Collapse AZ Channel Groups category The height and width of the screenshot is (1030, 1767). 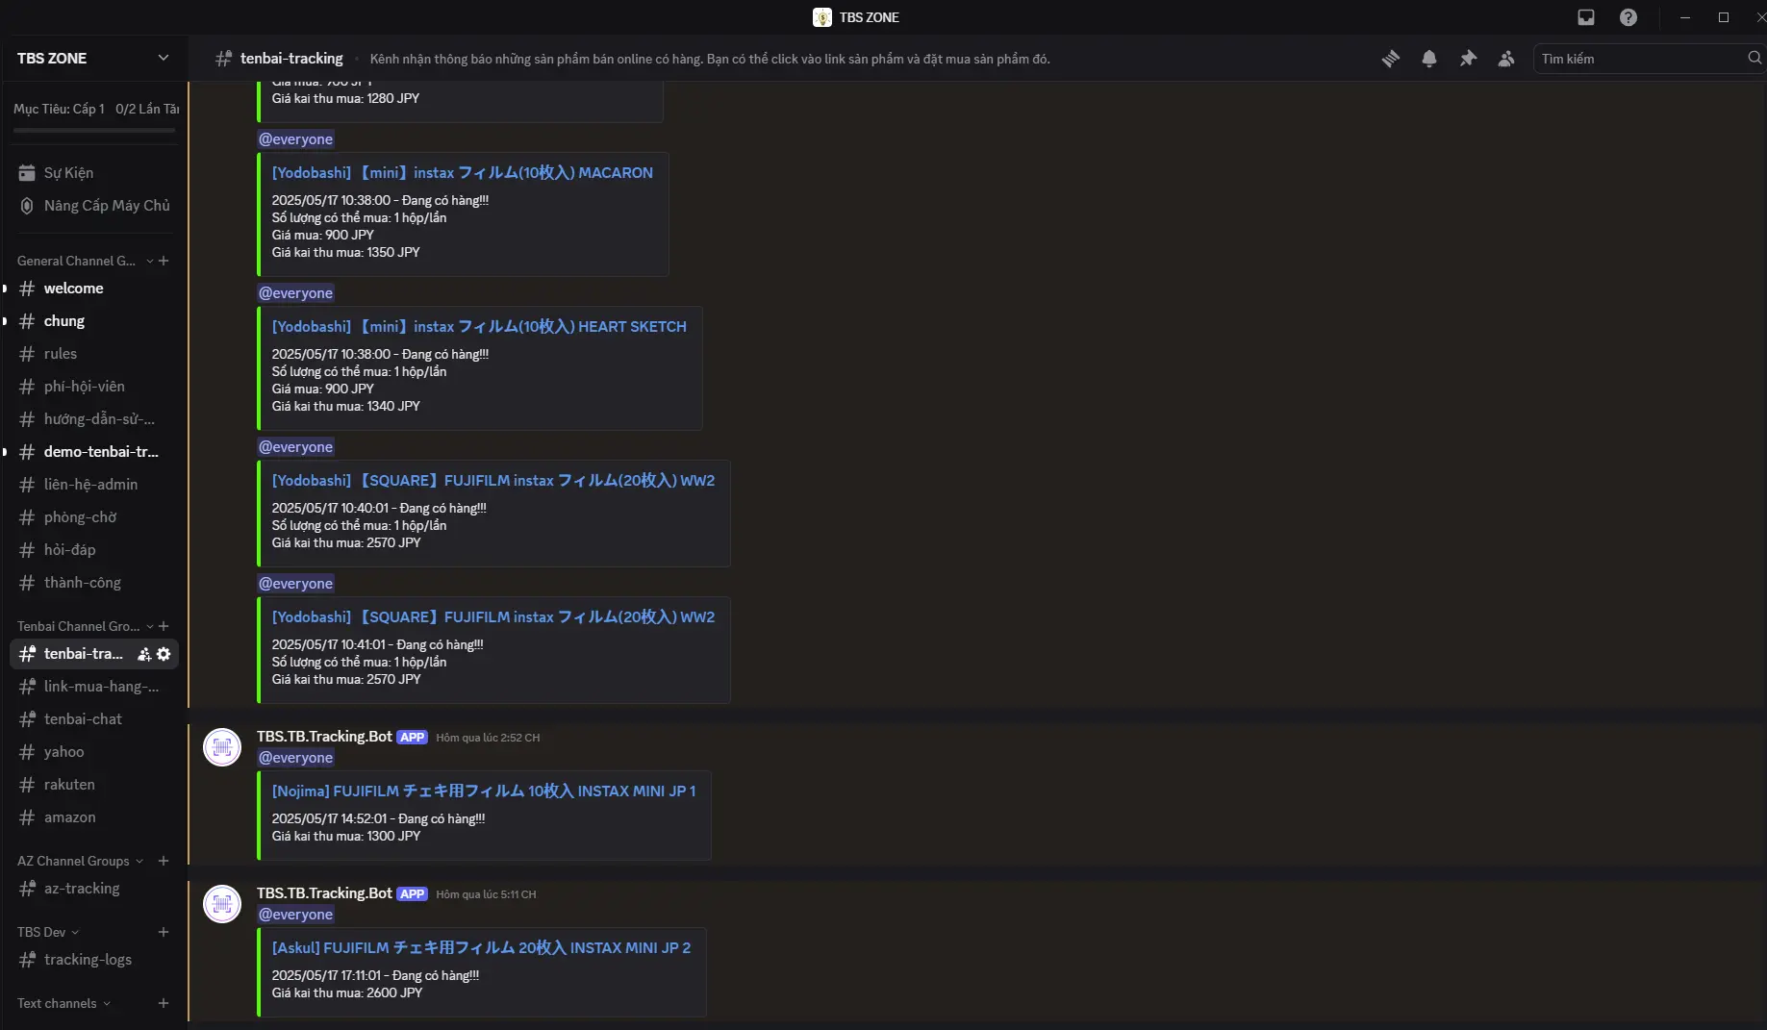pos(80,861)
